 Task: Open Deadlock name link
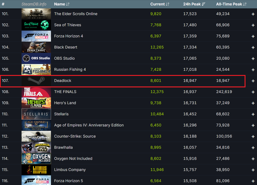[x=63, y=81]
